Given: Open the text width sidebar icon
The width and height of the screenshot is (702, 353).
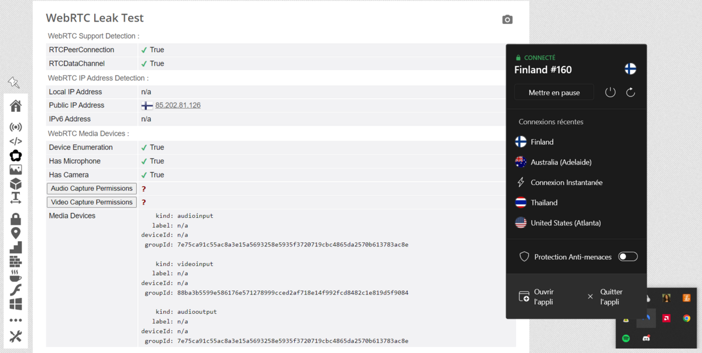Looking at the screenshot, I should point(16,198).
